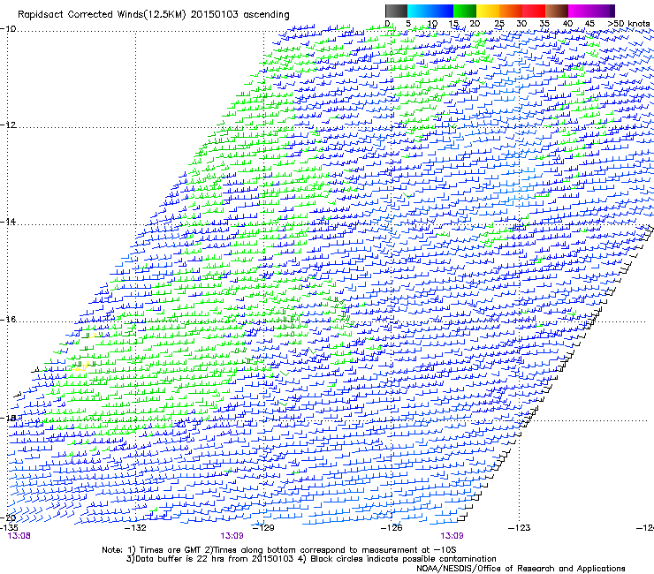654x574 pixels.
Task: Click the "-135" longitude axis label
Action: (9, 528)
